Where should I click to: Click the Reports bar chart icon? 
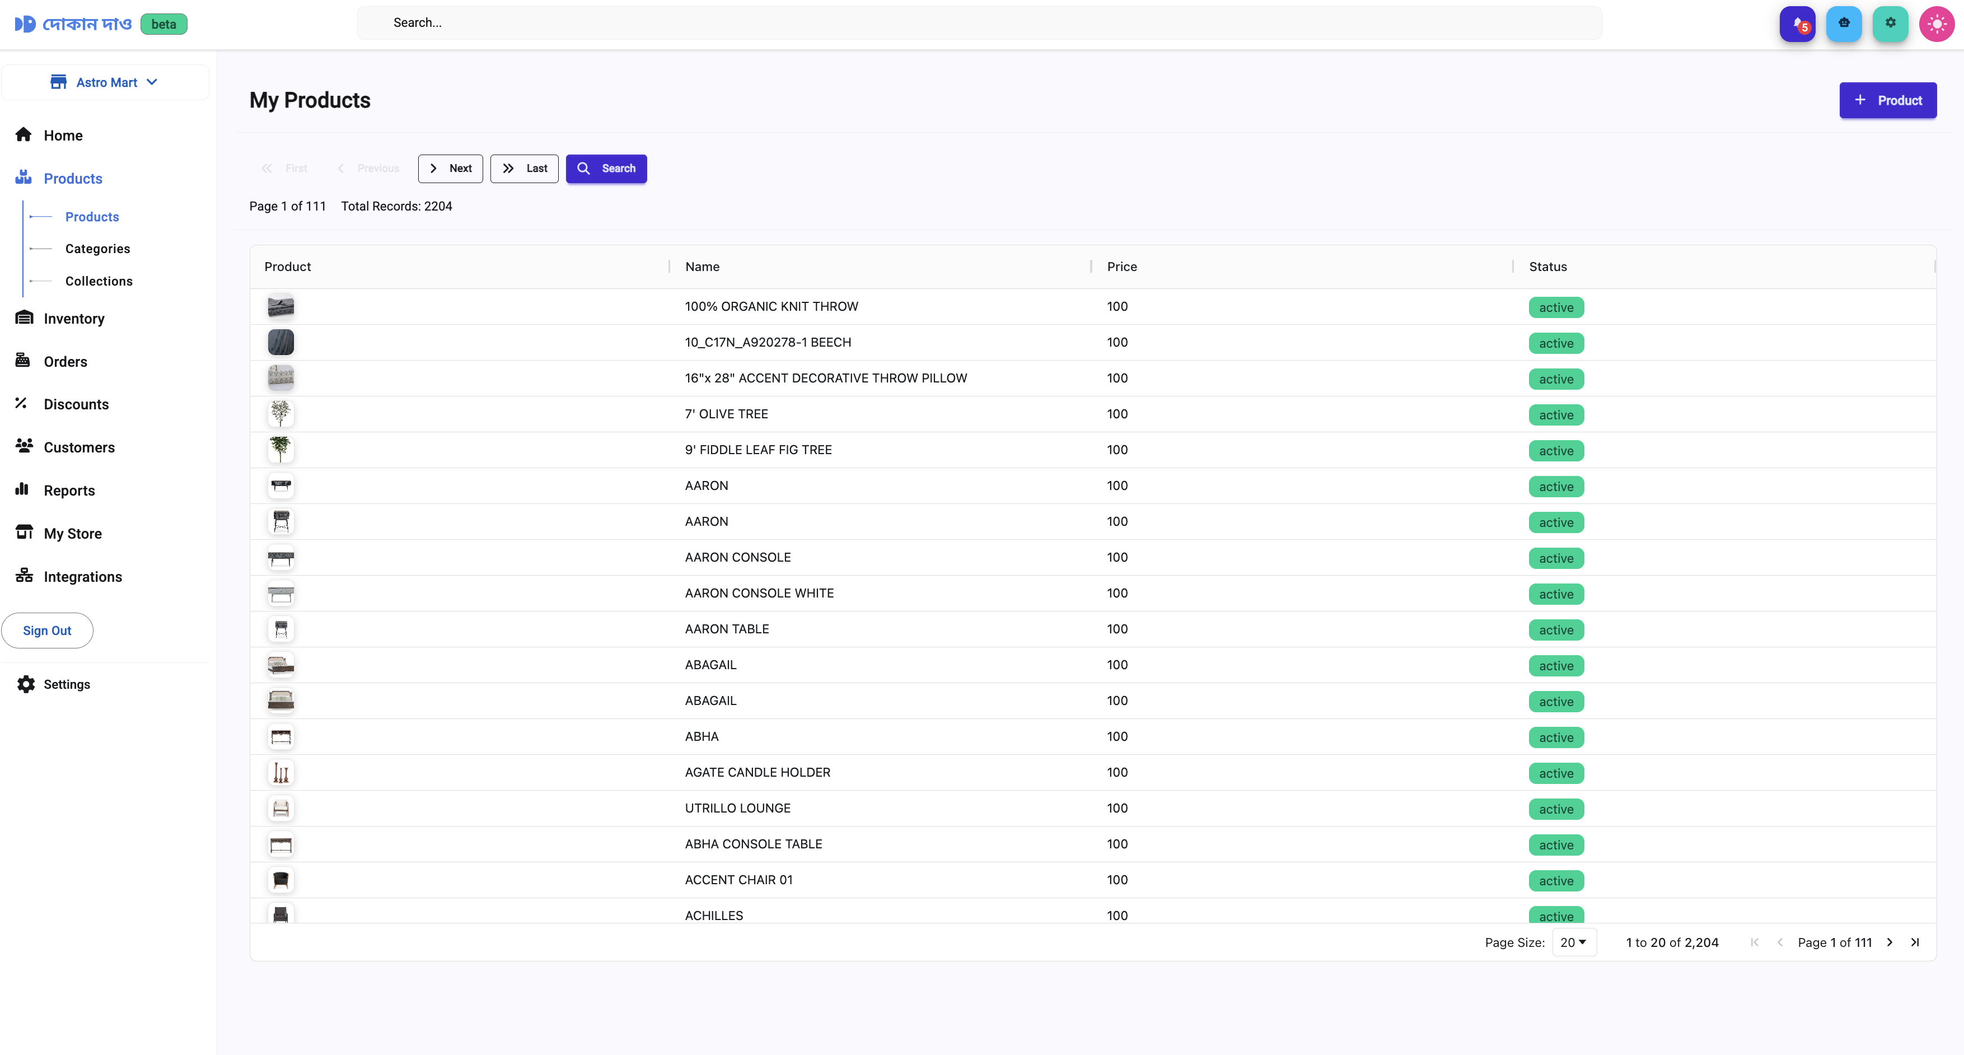click(22, 490)
